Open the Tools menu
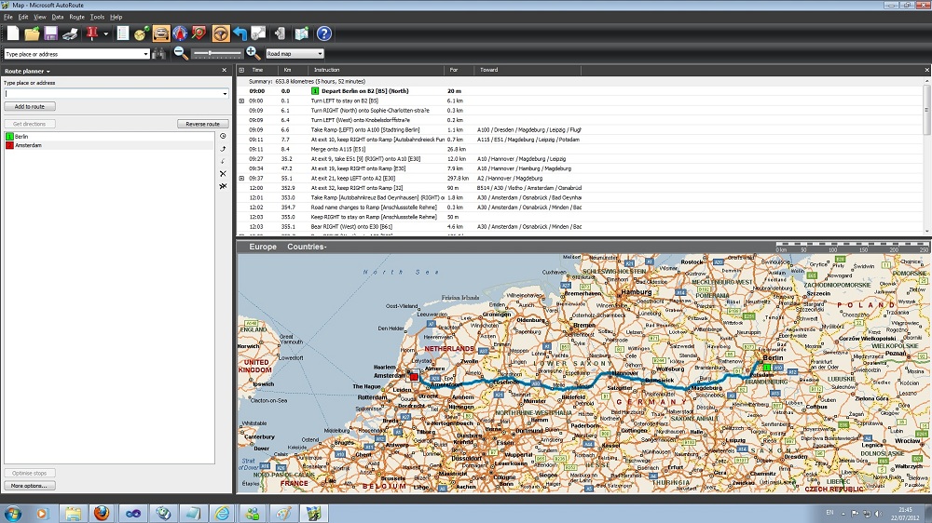Screen dimensions: 932x523 97,17
